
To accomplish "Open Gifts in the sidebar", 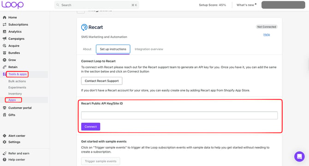I will tap(12, 115).
